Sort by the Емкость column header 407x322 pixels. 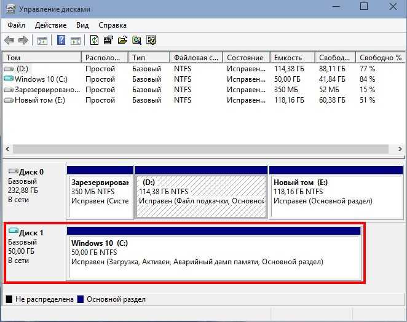[293, 57]
